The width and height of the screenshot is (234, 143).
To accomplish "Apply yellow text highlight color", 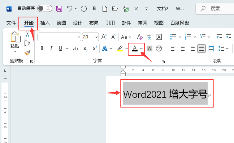I will coord(120,49).
